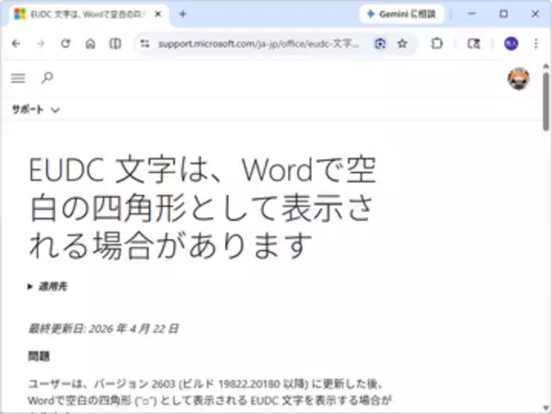
Task: Click the page vertical scrollbar thumb
Action: pyautogui.click(x=546, y=101)
